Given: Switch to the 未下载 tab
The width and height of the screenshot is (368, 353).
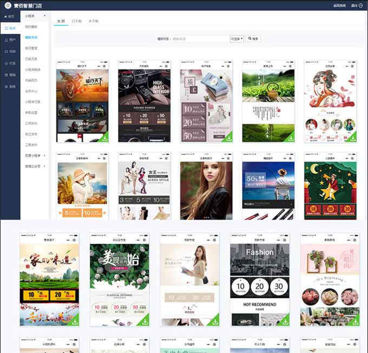Looking at the screenshot, I should point(93,21).
